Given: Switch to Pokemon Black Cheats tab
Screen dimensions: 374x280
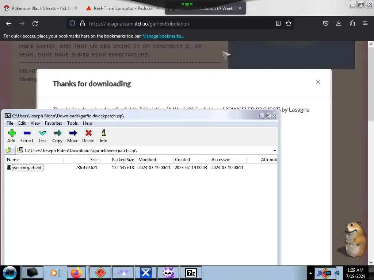Looking at the screenshot, I should (41, 8).
